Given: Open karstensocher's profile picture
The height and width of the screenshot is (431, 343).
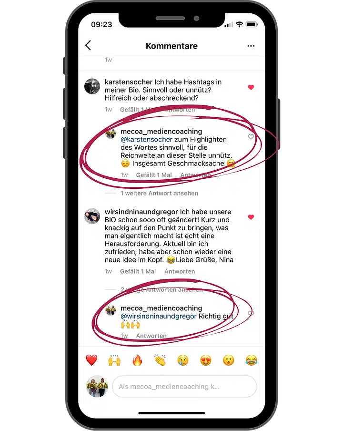Looking at the screenshot, I should pyautogui.click(x=92, y=86).
